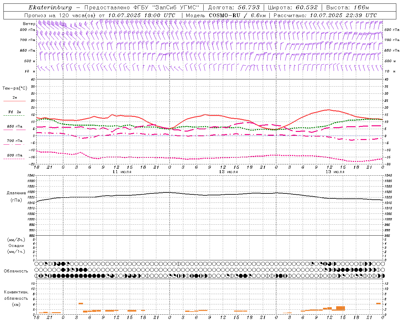
Task: Click the Долгота: 56.793 value
Action: click(234, 7)
